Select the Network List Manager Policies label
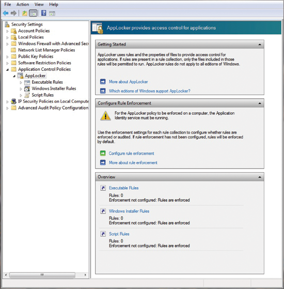 point(46,50)
